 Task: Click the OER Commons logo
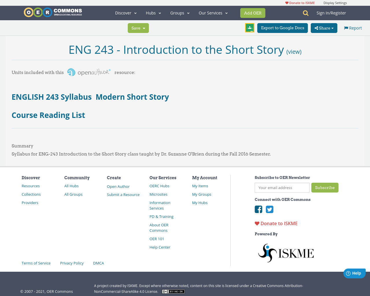[53, 12]
